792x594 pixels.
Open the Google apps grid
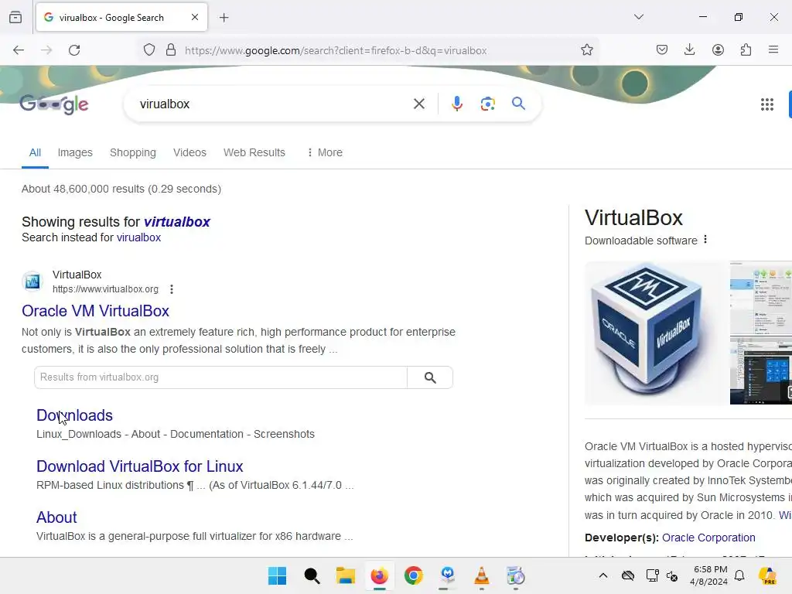tap(766, 104)
